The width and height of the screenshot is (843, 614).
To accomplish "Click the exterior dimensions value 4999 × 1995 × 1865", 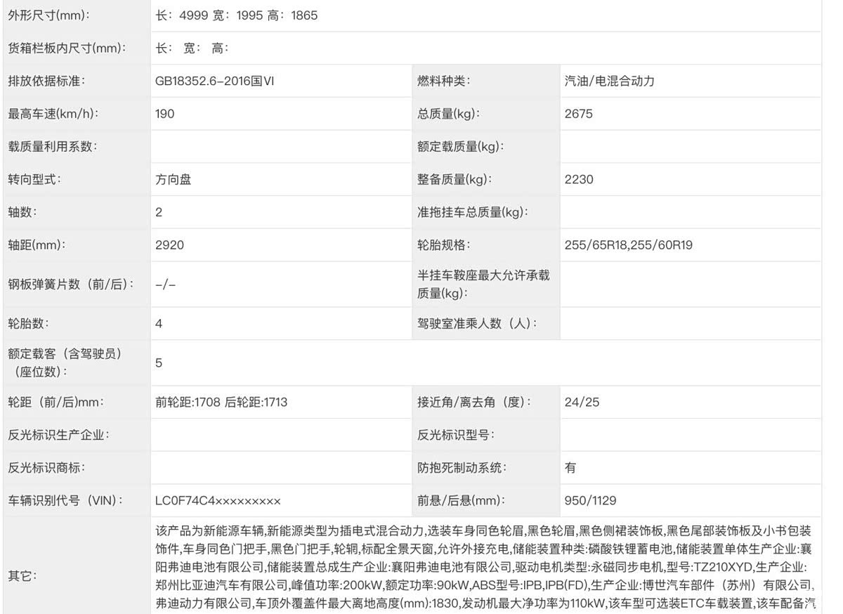I will (x=236, y=15).
